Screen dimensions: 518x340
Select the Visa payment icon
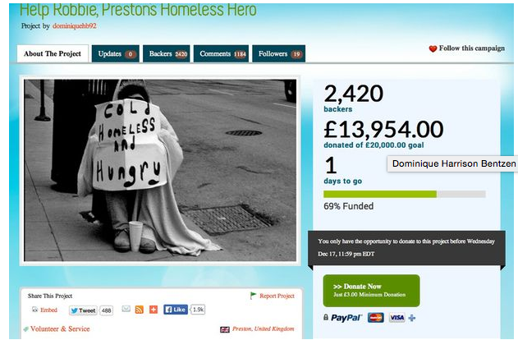tap(397, 318)
